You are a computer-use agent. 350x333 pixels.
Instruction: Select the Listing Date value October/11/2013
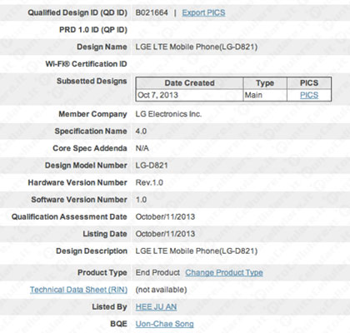coord(165,234)
